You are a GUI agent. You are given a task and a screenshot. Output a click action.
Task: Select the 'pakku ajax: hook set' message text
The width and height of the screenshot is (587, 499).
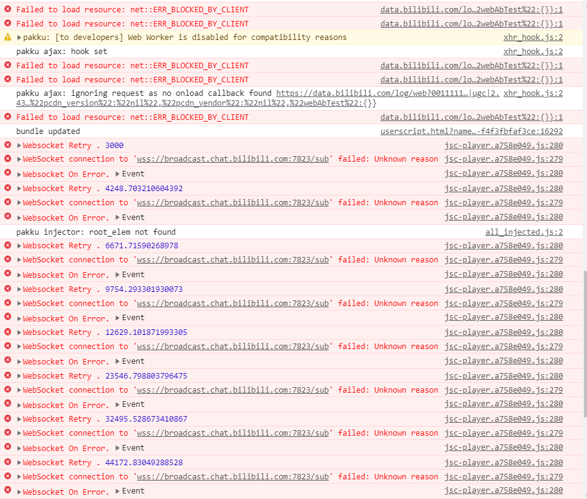point(61,51)
